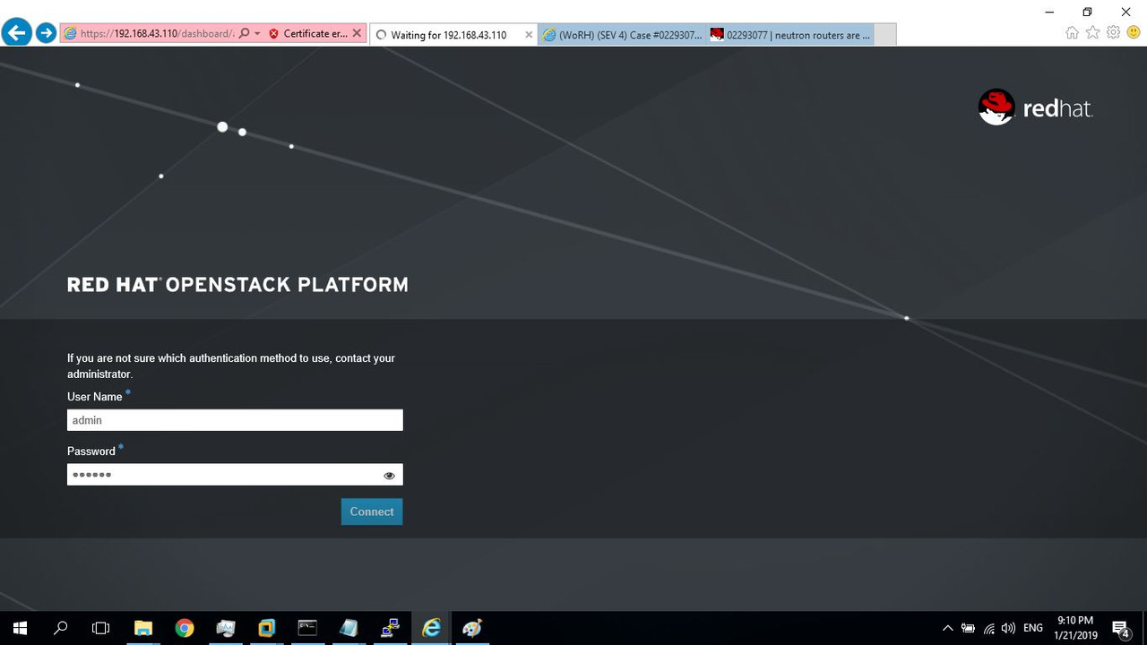Open the Windows Start menu
The image size is (1147, 645).
click(20, 628)
